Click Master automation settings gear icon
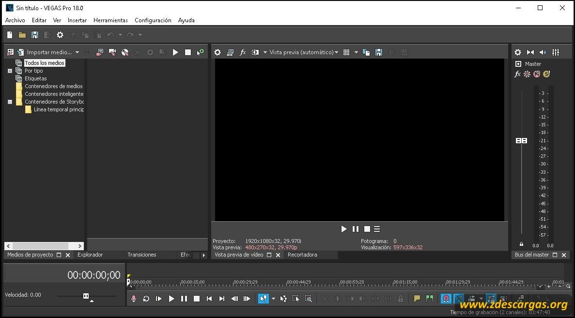575x318 pixels. 527,74
